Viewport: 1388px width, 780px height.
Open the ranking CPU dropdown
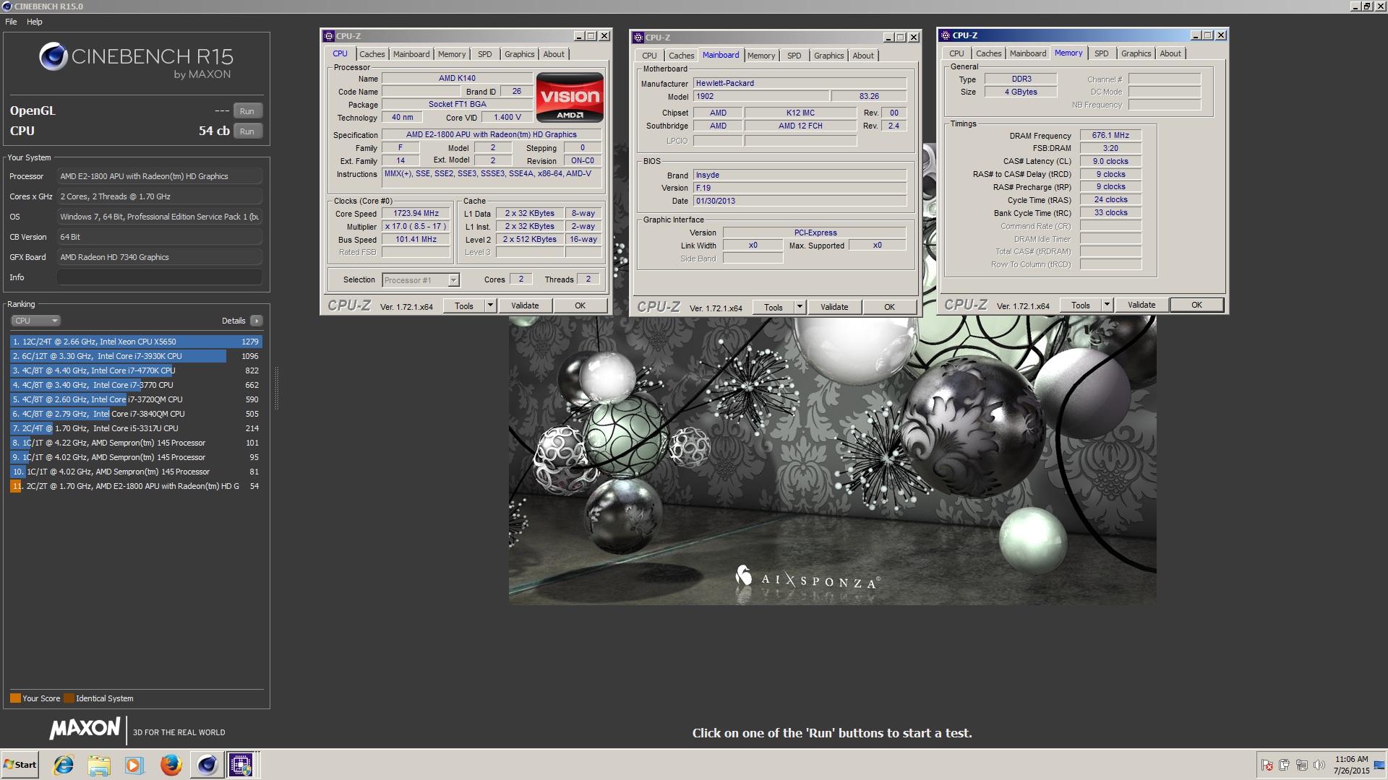click(35, 321)
